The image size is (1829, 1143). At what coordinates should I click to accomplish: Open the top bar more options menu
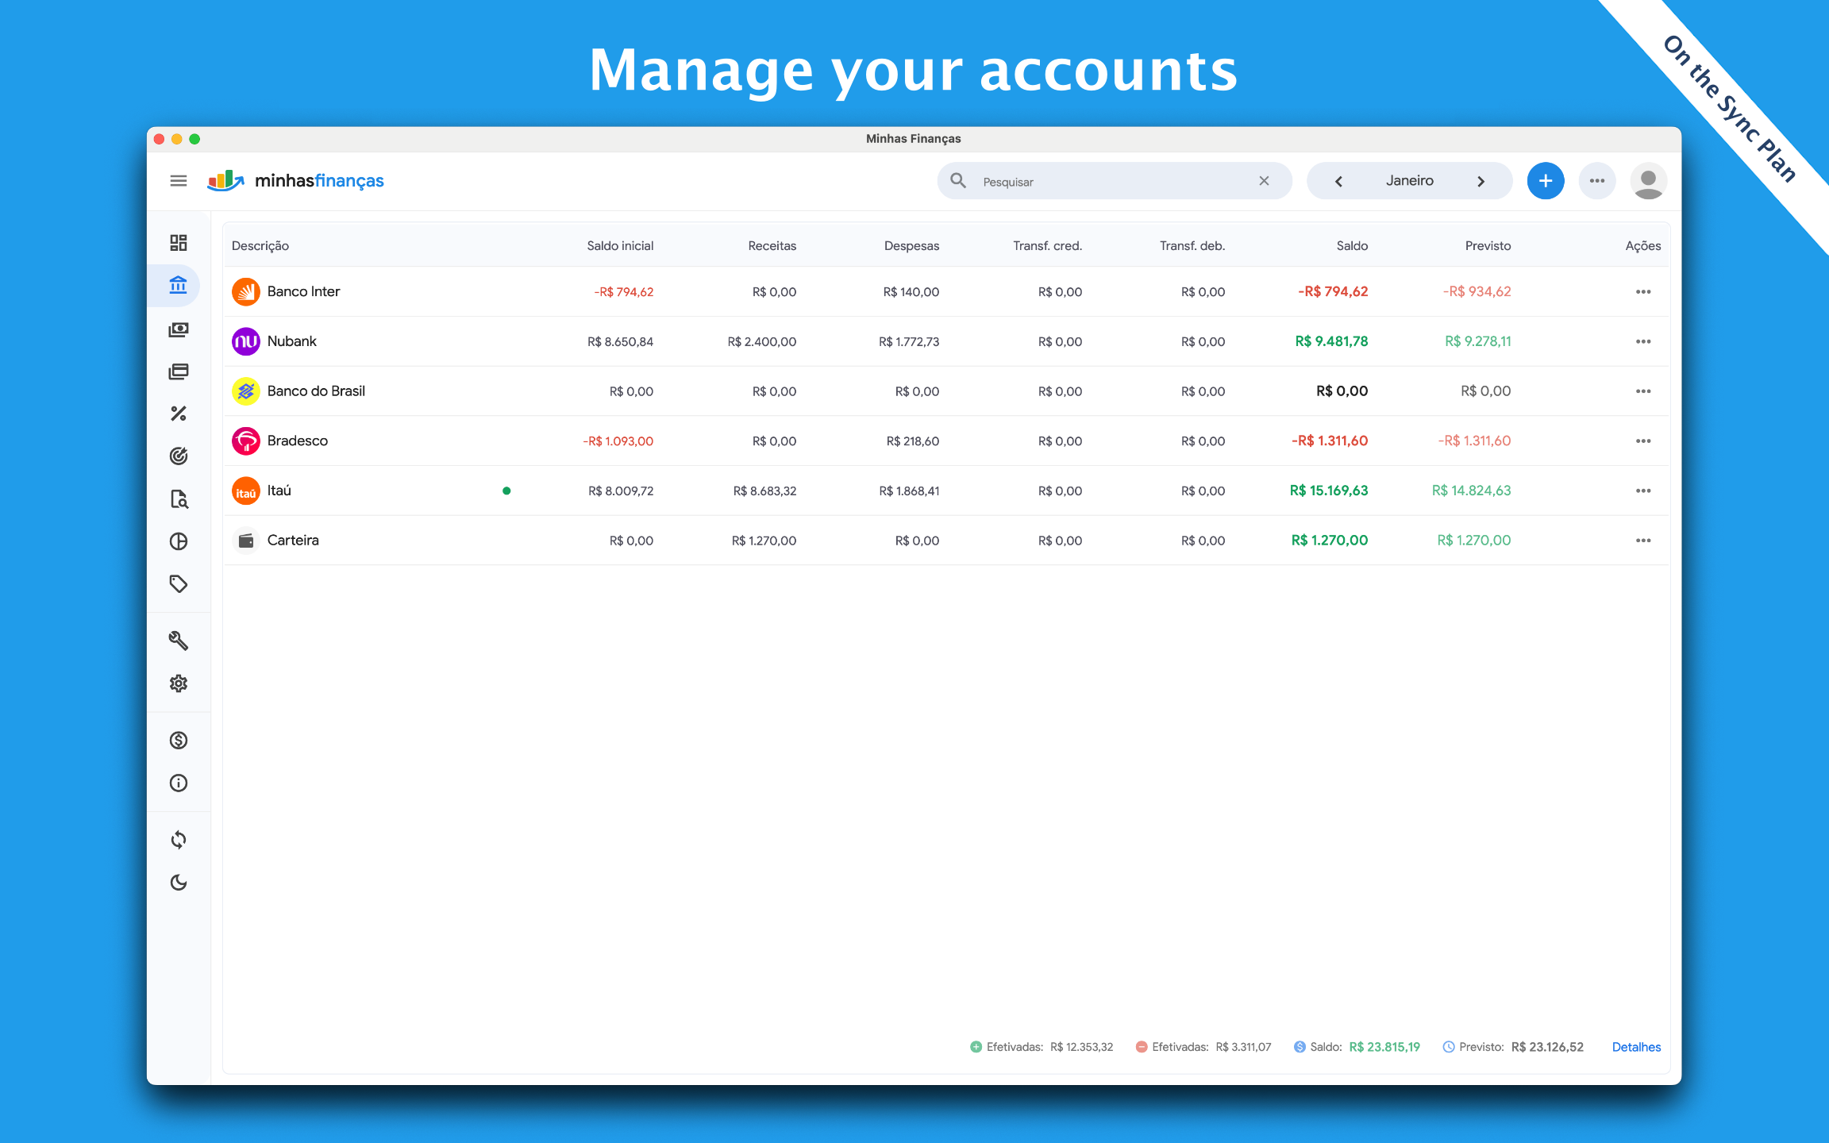pos(1597,181)
